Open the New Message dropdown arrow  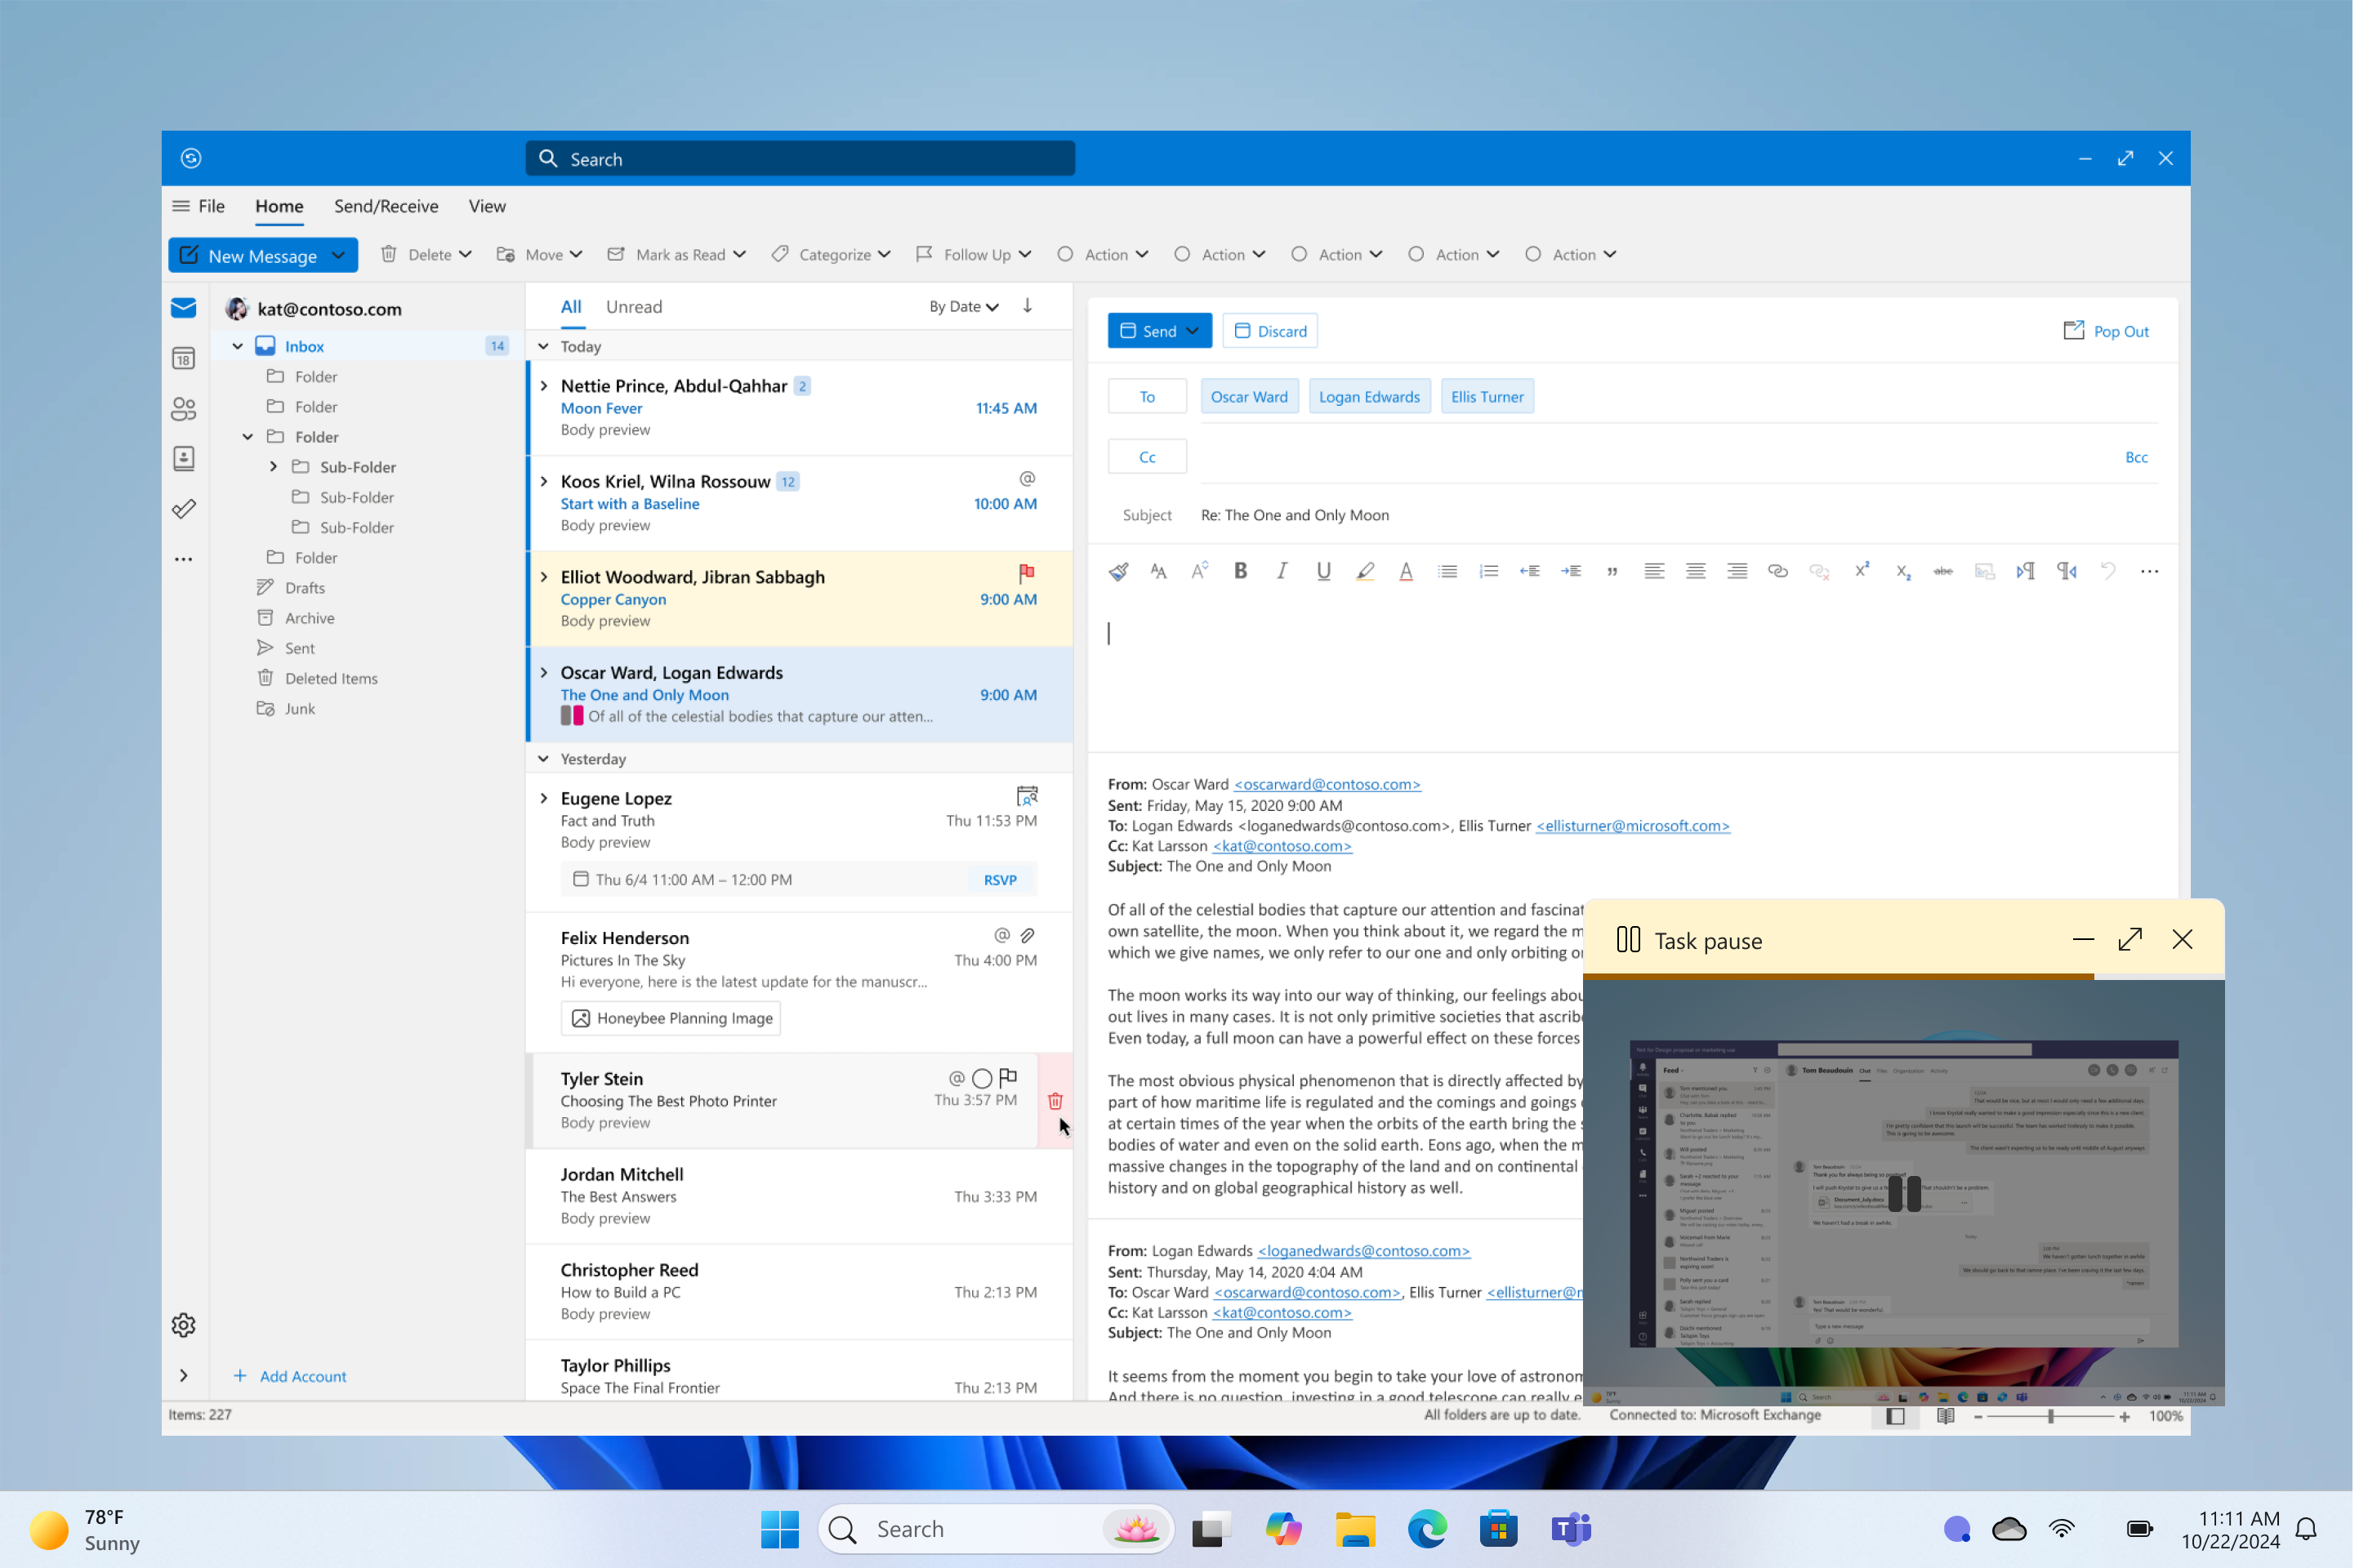tap(342, 258)
